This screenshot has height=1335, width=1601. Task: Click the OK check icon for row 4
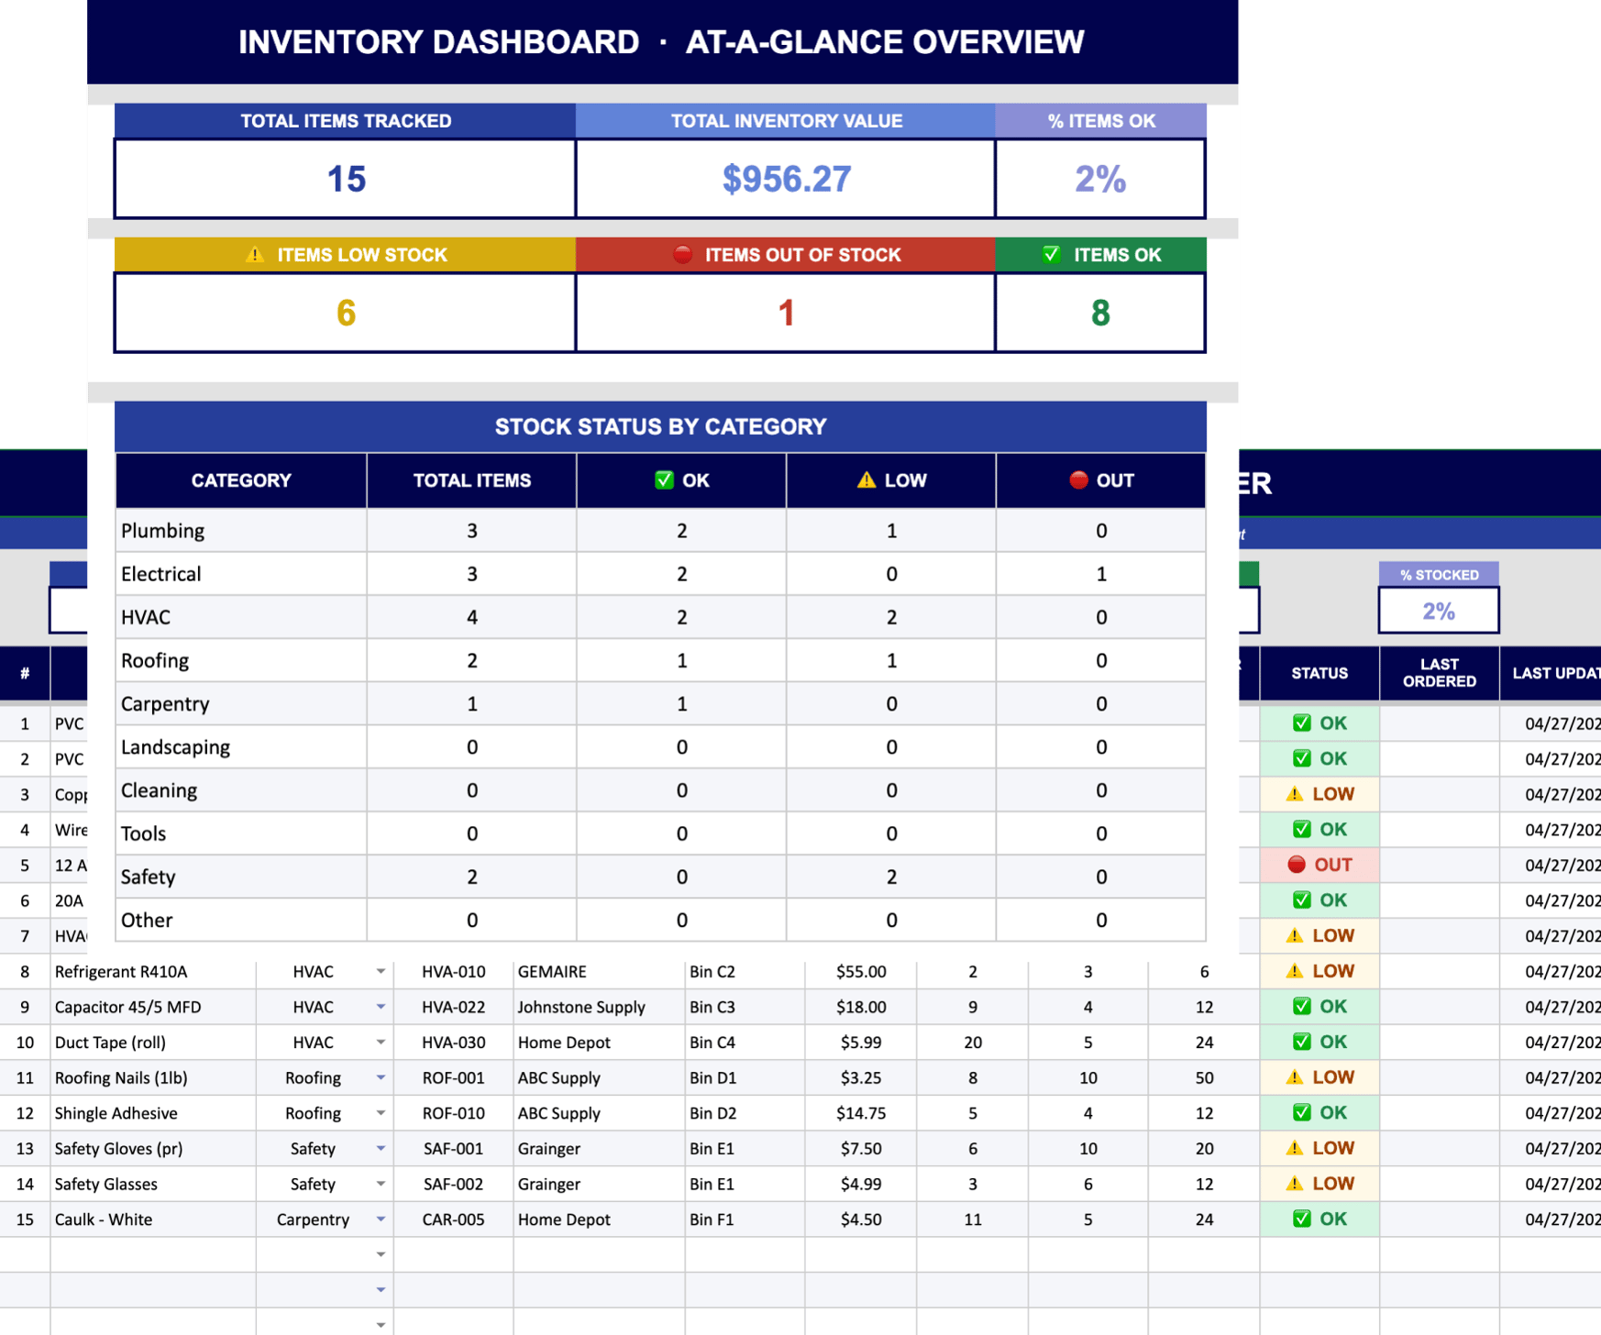tap(1302, 829)
